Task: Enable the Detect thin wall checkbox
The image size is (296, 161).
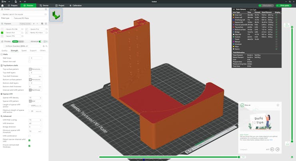Action: [x=30, y=62]
